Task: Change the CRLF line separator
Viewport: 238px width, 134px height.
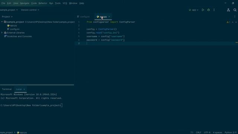Action: pyautogui.click(x=198, y=133)
